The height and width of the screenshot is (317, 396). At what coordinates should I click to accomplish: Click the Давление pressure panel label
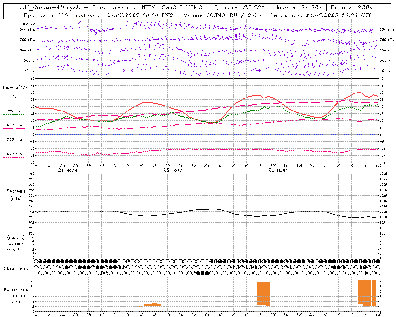[x=16, y=191]
